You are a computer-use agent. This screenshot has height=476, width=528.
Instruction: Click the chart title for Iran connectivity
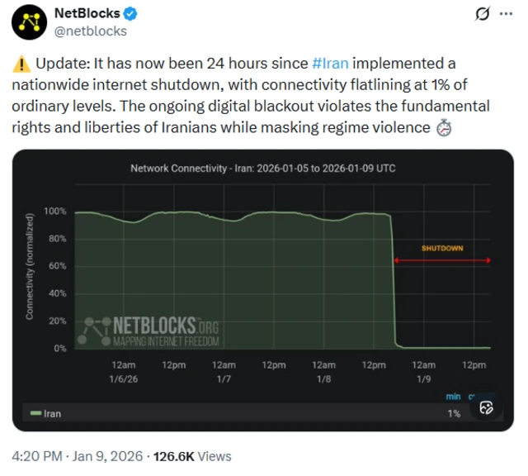pos(262,169)
